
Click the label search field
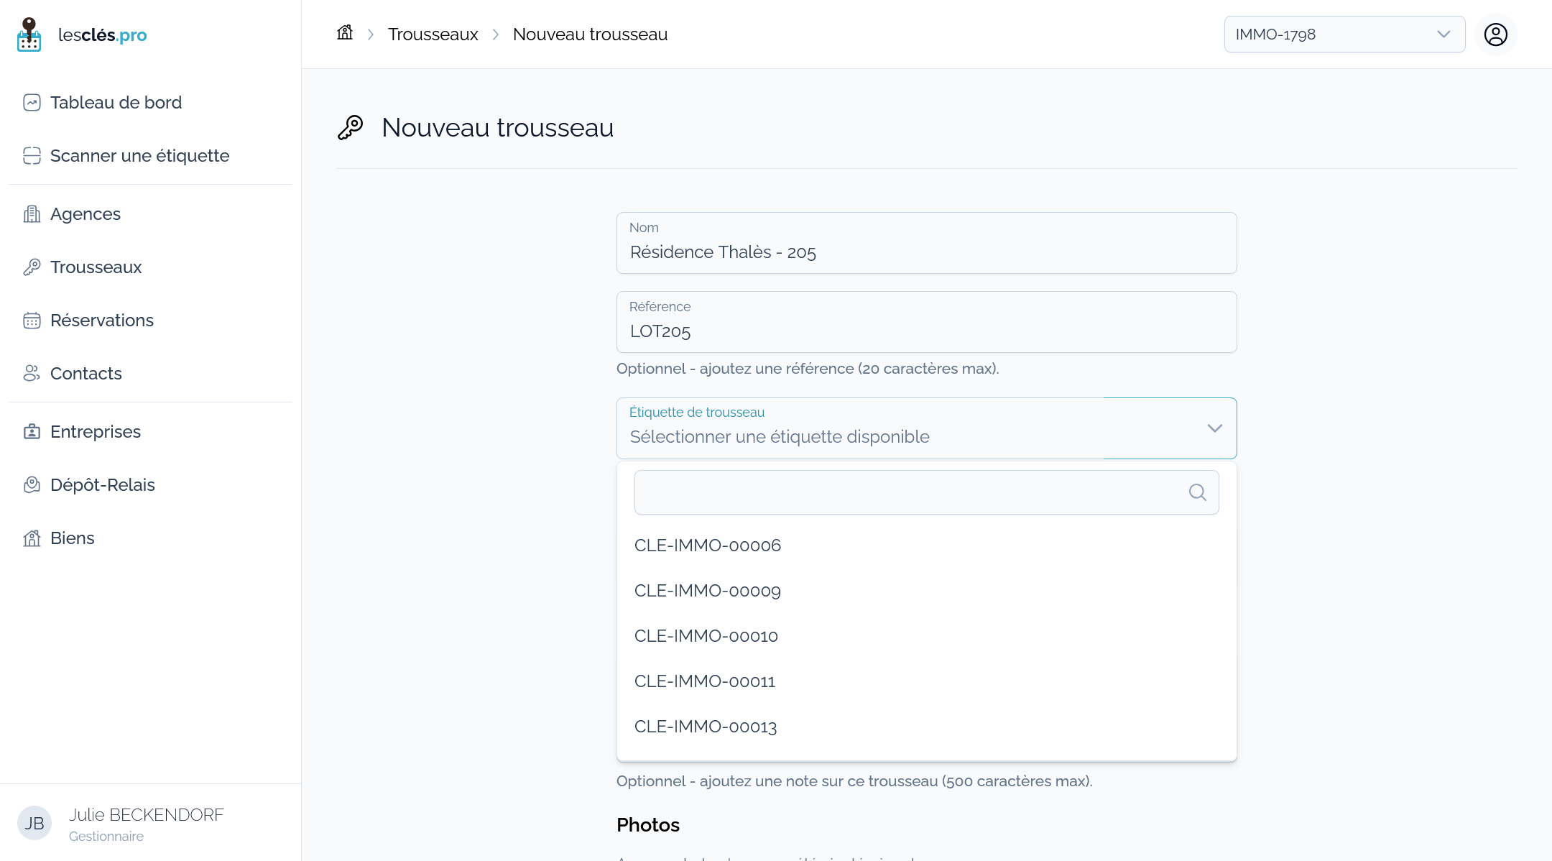[926, 492]
